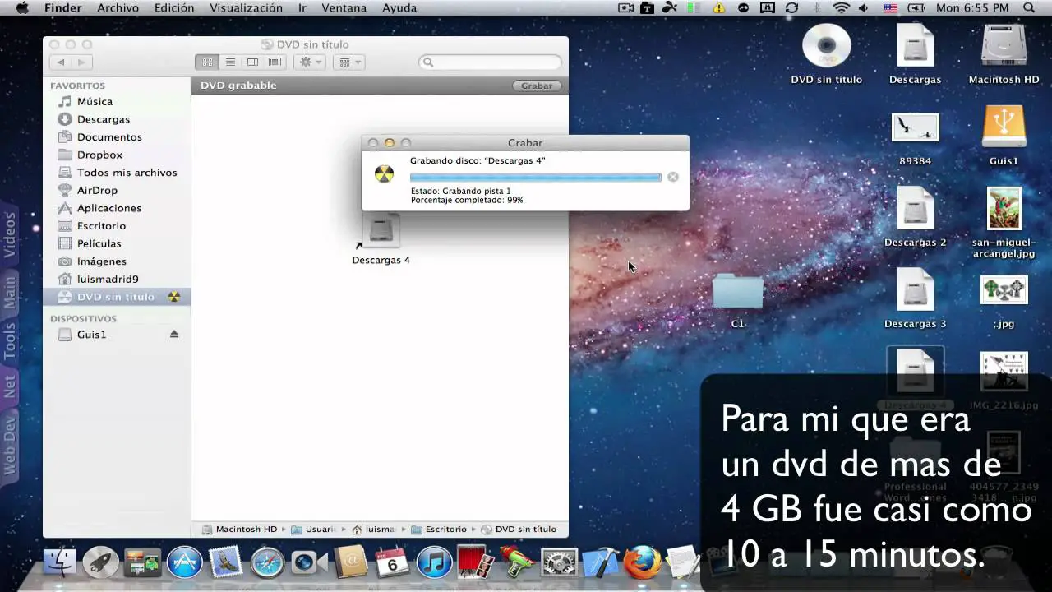
Task: Open iTunes from the Dock
Action: (434, 562)
